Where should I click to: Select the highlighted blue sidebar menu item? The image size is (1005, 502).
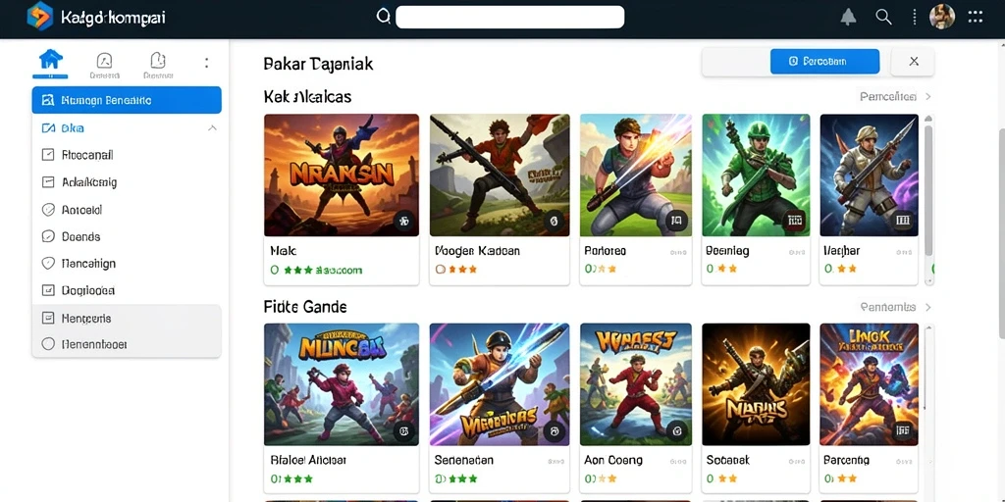click(x=127, y=101)
